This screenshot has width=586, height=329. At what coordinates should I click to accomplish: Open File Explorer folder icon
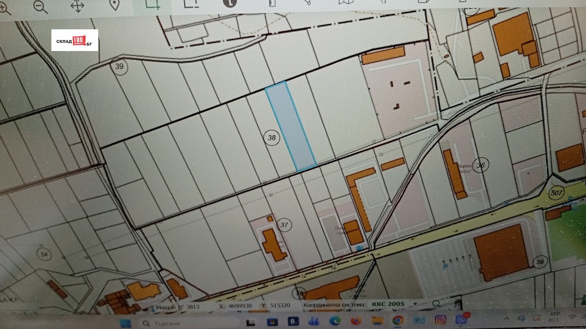tap(377, 320)
